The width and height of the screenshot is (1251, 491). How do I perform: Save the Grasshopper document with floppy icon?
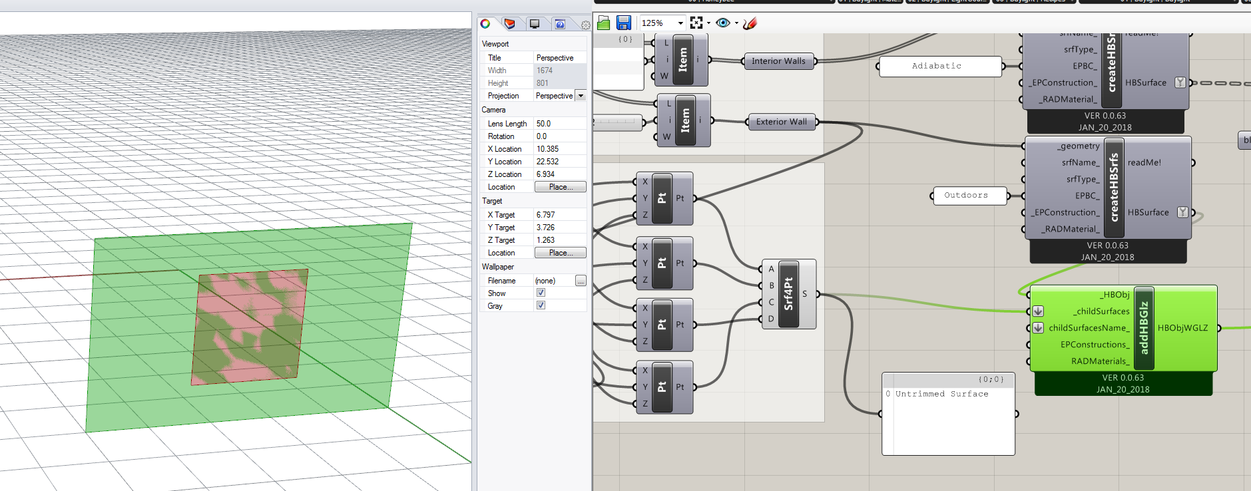click(x=624, y=23)
